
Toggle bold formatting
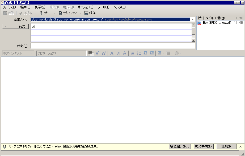click(x=112, y=53)
